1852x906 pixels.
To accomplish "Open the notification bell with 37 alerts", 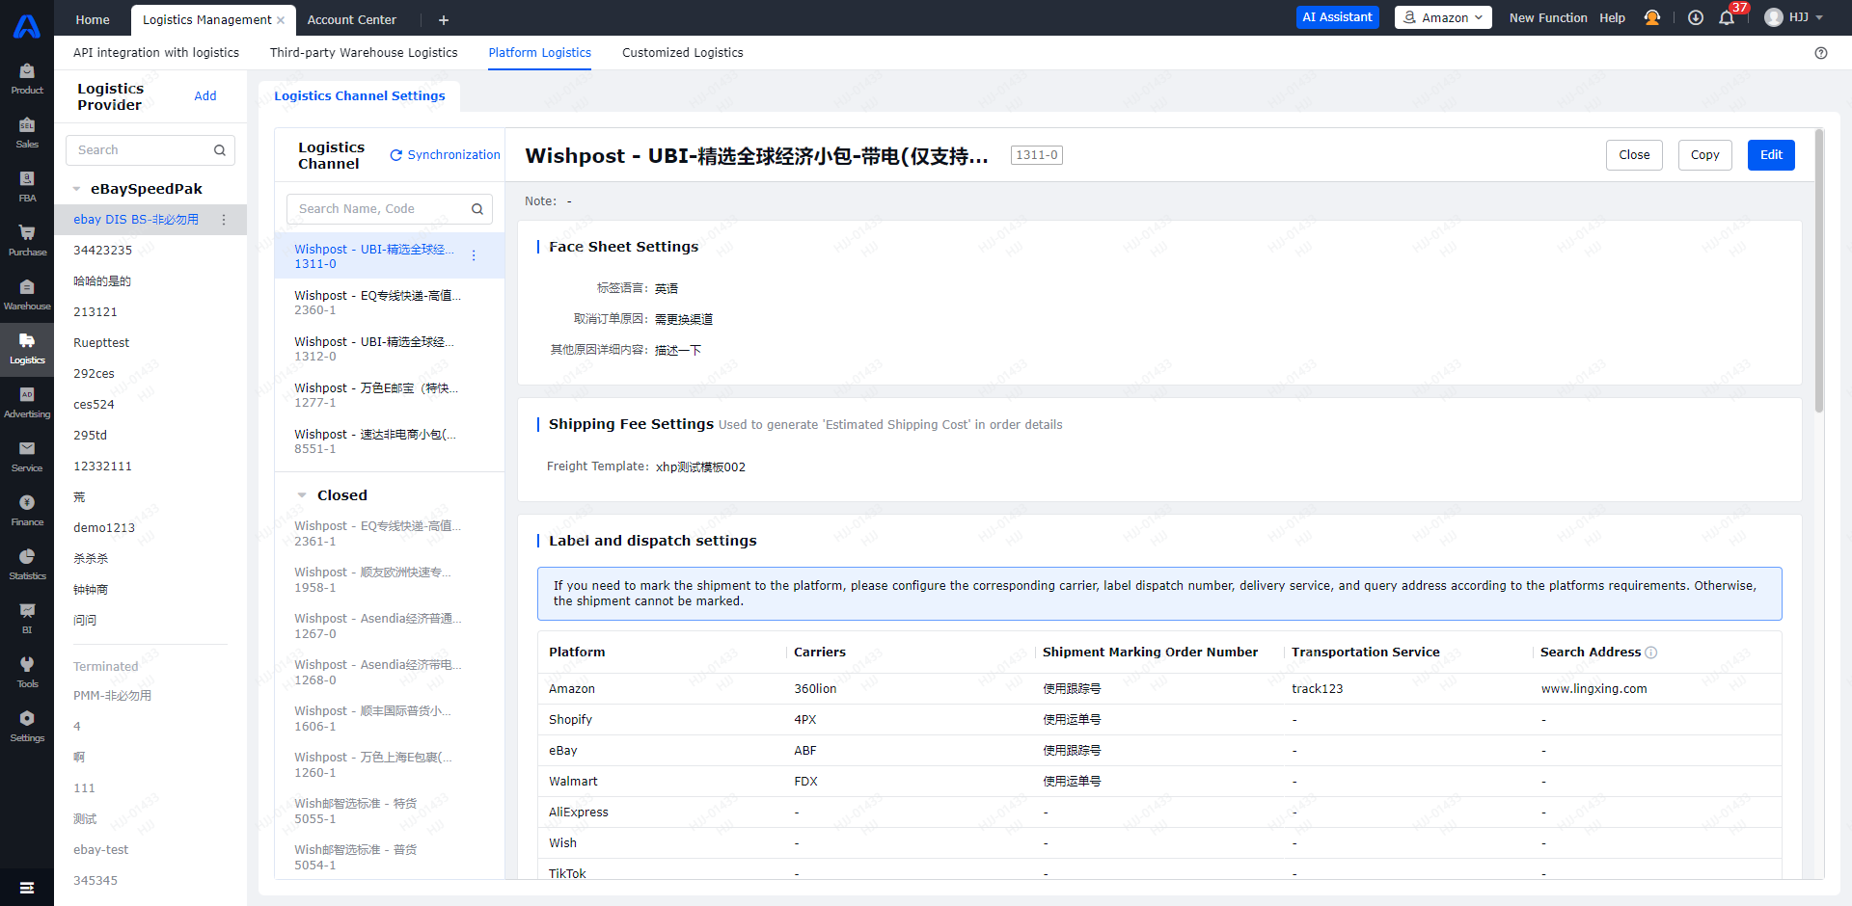I will (x=1727, y=17).
